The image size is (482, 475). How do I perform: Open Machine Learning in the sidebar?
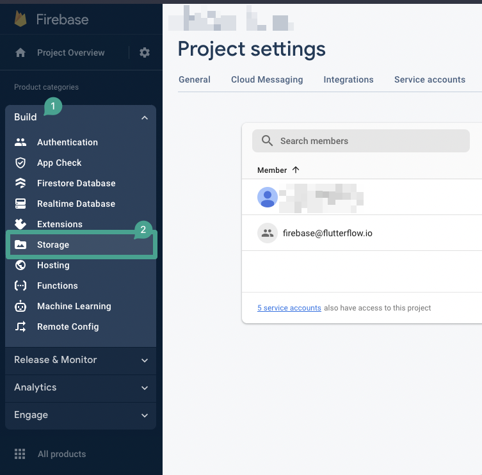74,306
